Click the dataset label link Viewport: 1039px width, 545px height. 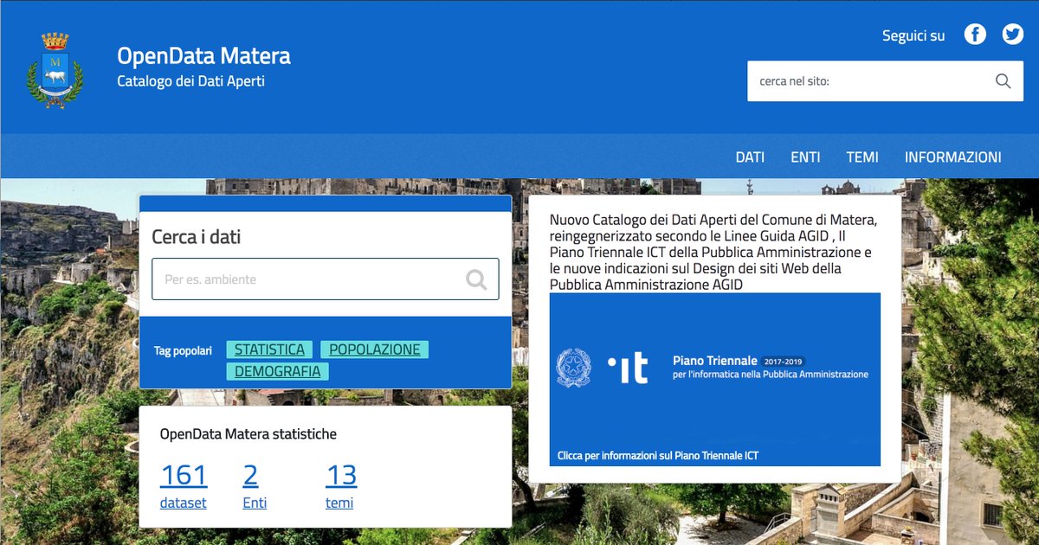184,503
